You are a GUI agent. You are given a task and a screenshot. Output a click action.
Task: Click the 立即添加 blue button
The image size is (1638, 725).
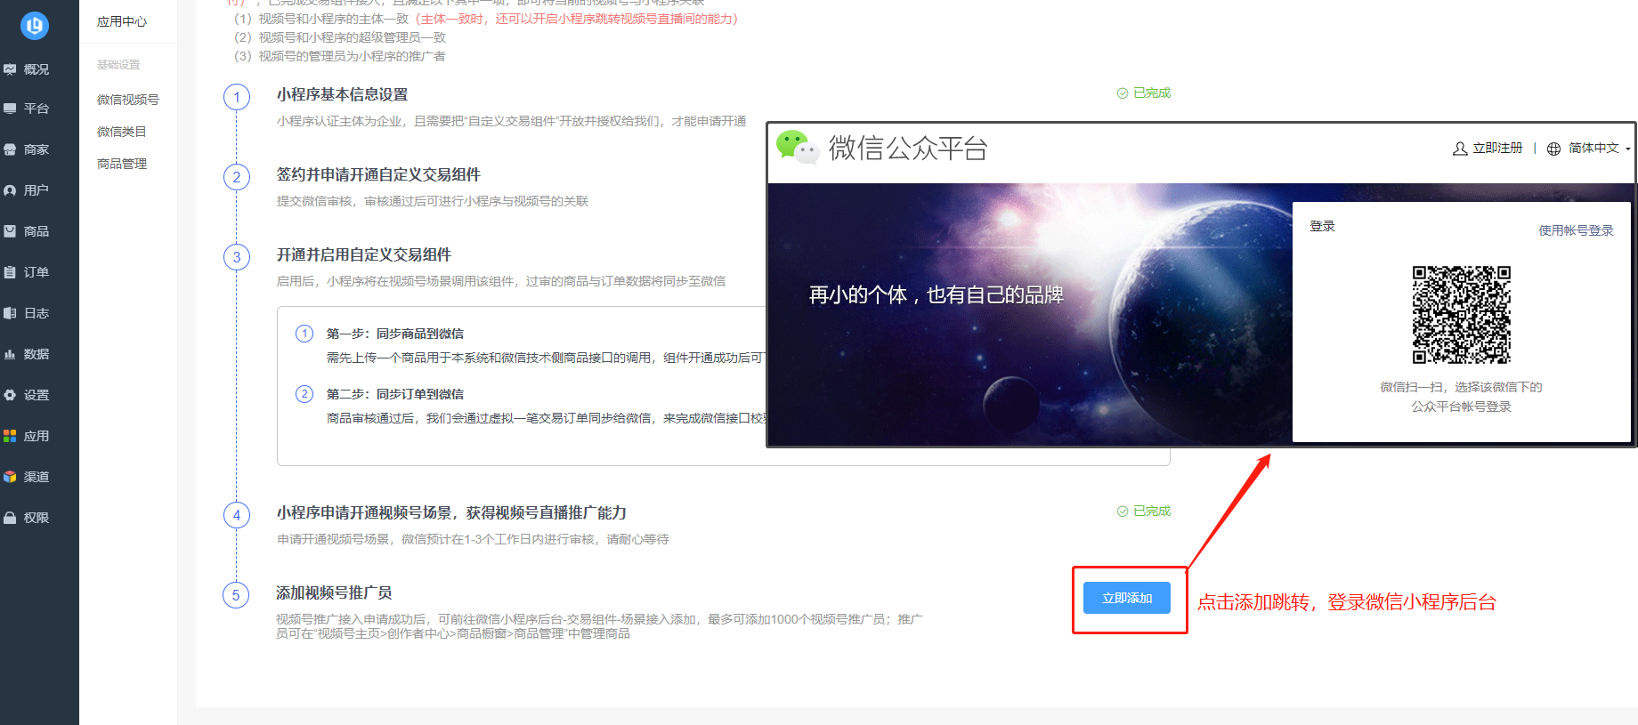click(x=1127, y=598)
